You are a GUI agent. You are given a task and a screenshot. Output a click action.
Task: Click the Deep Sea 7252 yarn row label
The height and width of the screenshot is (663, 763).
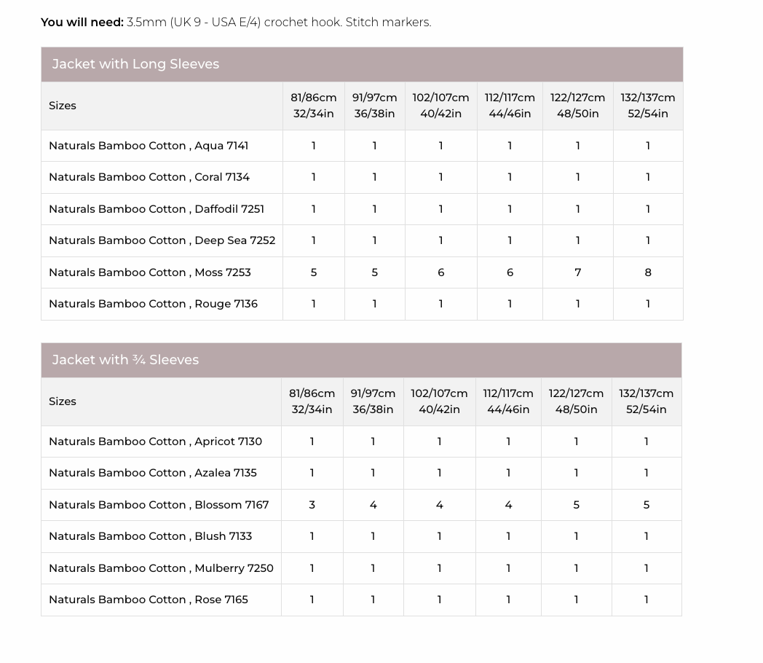click(x=162, y=240)
